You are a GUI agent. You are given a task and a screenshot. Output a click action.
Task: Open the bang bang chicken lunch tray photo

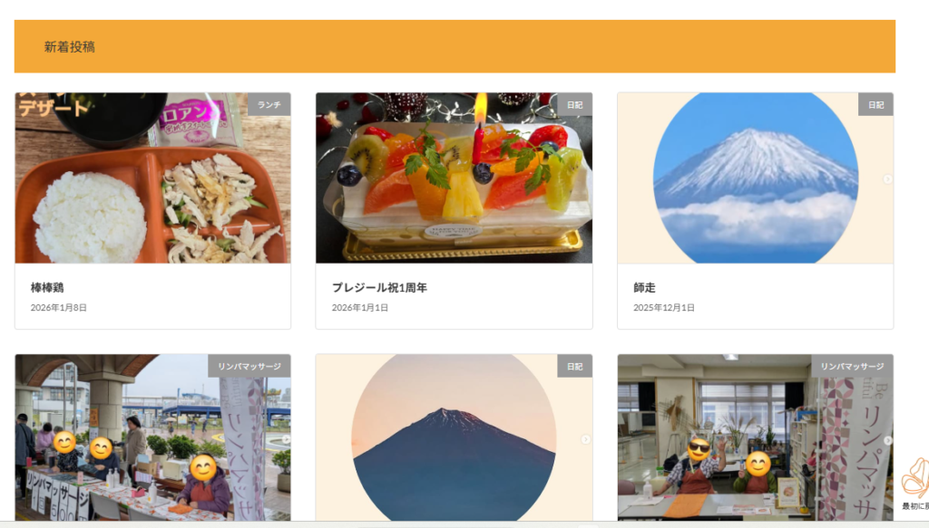[152, 178]
